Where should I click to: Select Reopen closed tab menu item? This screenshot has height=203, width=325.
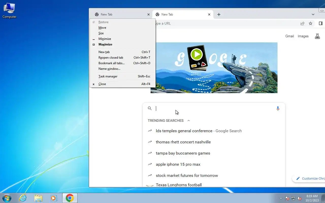[122, 58]
